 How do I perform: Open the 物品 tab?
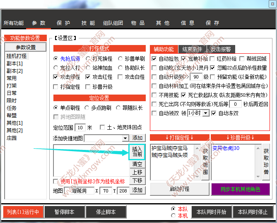[138, 23]
